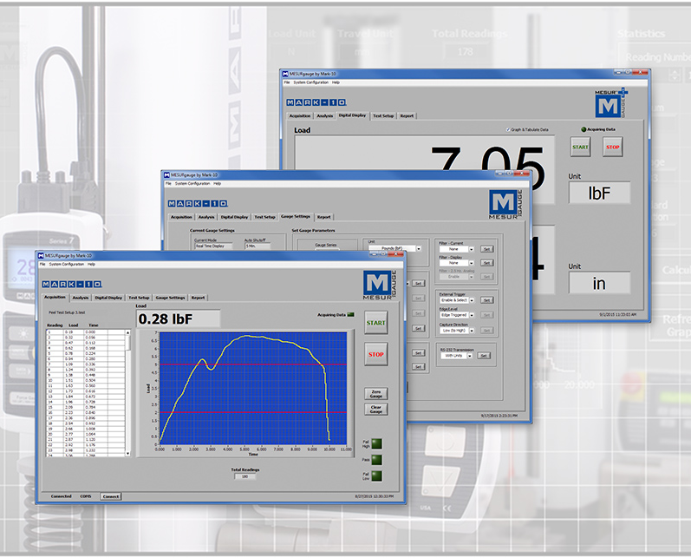This screenshot has width=691, height=558.
Task: Click STOP button in front window
Action: click(x=376, y=354)
